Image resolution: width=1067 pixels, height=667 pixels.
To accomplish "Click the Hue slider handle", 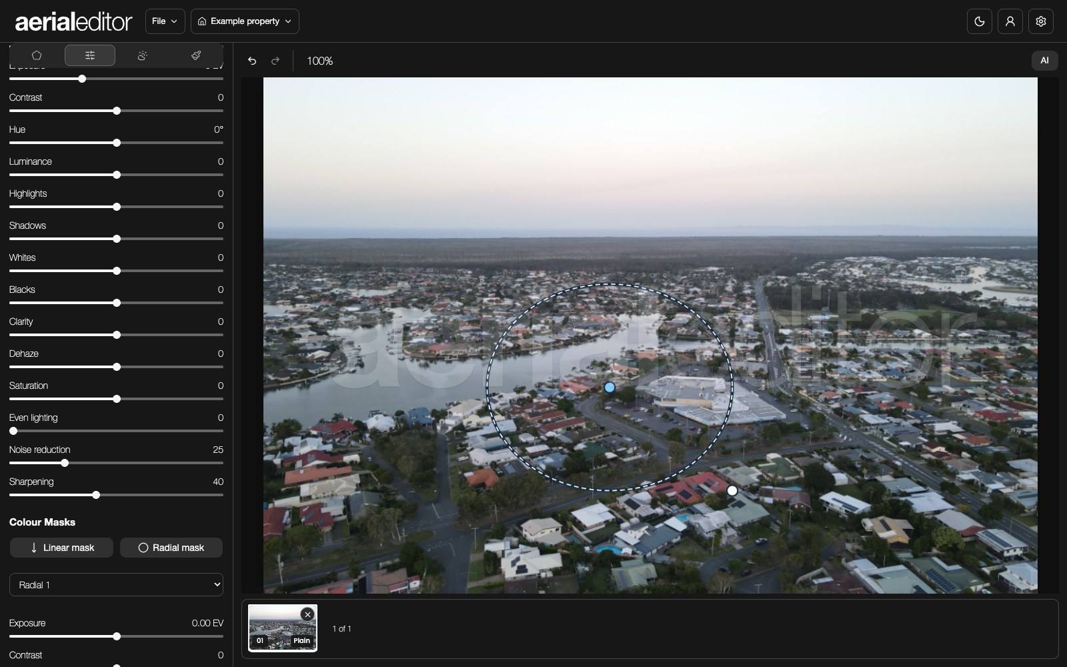I will (117, 143).
